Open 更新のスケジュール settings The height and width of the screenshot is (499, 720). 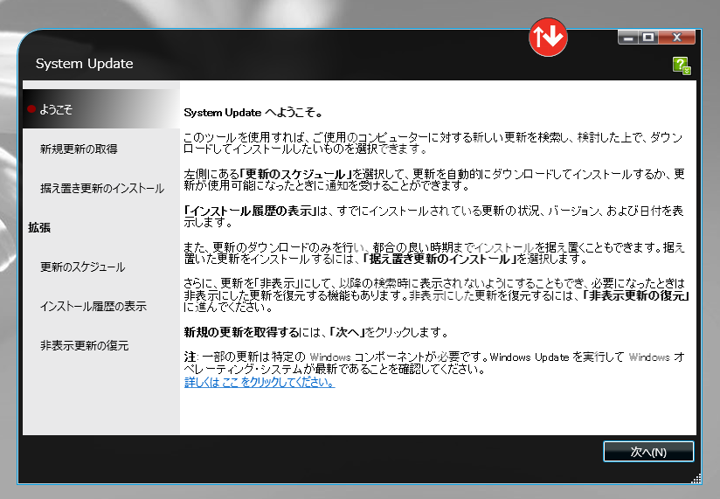tap(83, 267)
